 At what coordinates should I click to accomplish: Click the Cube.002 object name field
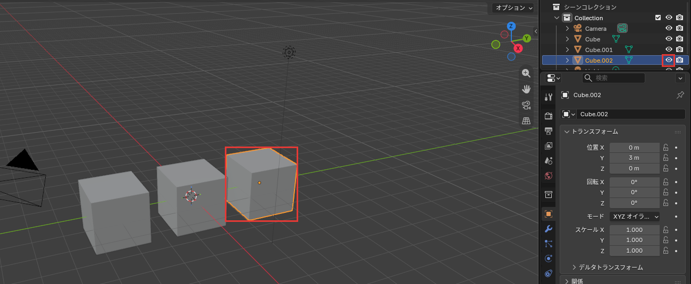631,114
